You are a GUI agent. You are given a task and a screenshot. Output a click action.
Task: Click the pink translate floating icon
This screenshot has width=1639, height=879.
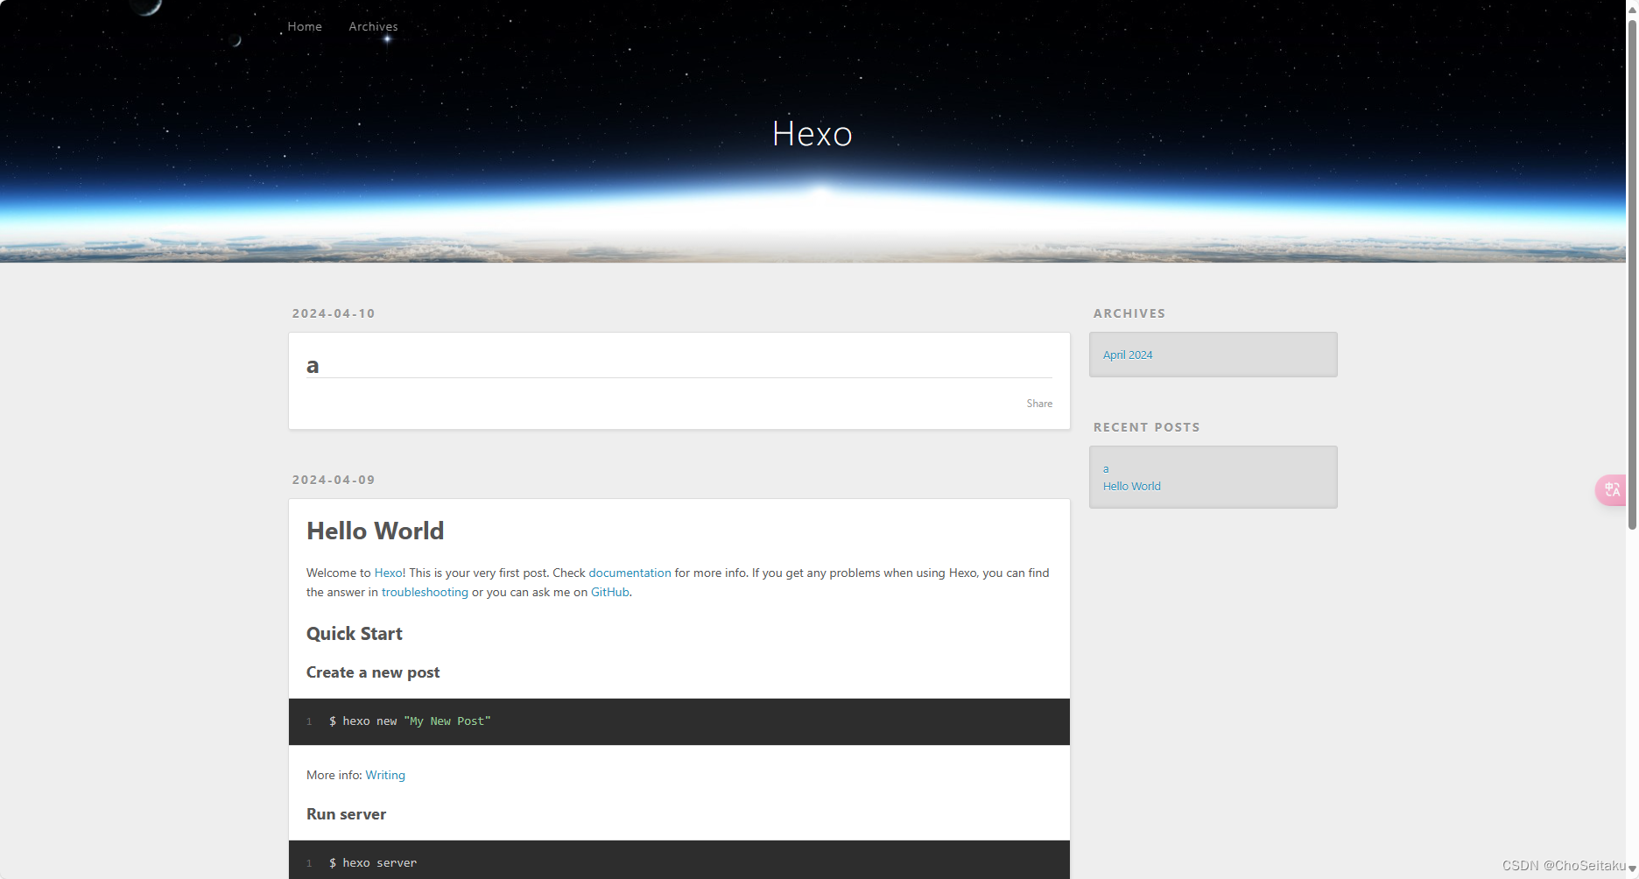tap(1611, 489)
